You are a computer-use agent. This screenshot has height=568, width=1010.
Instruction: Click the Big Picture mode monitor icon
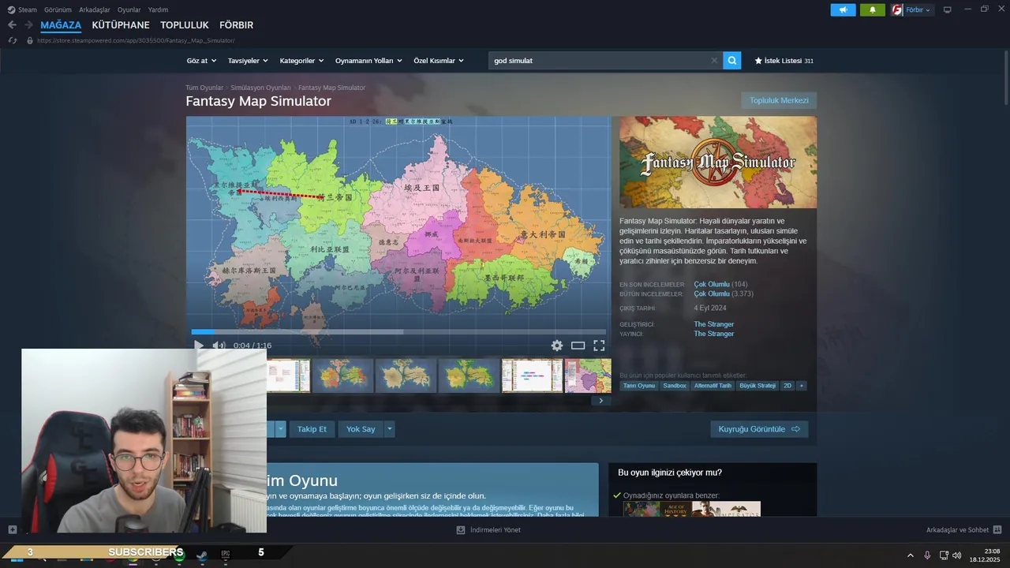948,10
